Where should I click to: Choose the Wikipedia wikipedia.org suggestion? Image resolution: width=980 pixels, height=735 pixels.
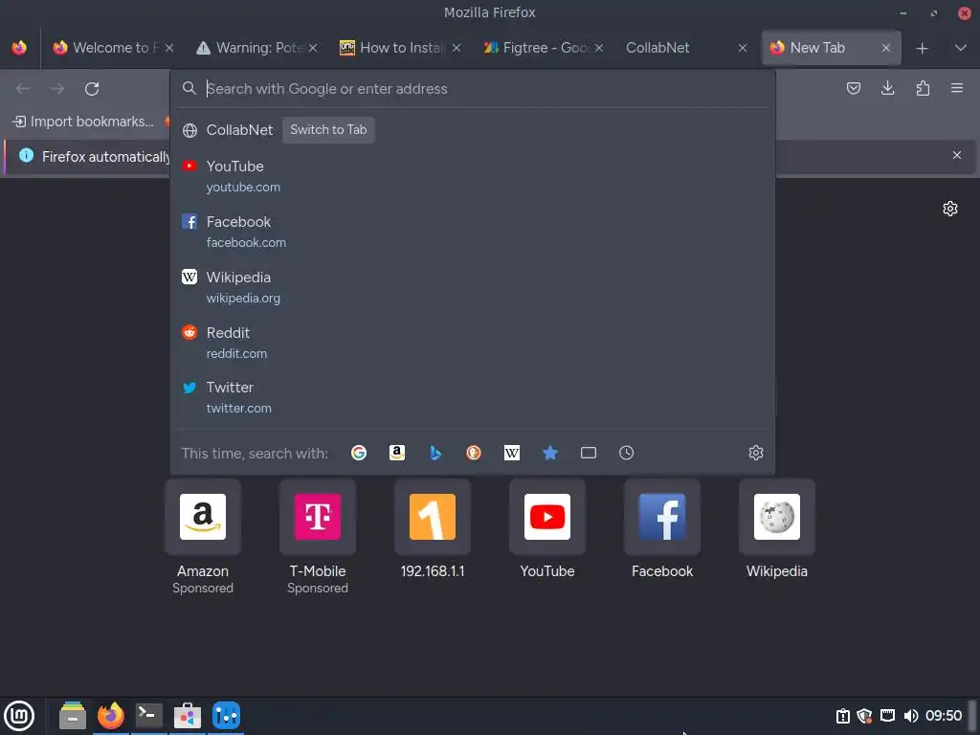pos(473,287)
